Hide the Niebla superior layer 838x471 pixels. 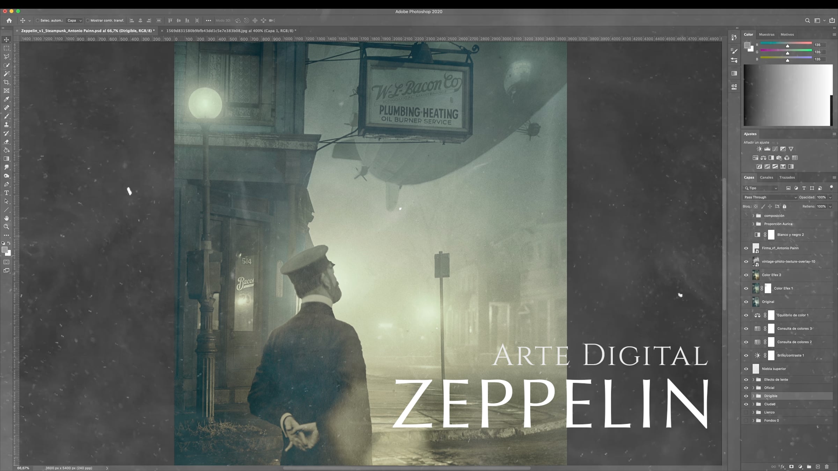(x=746, y=369)
